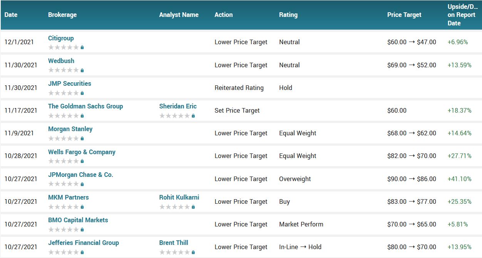Click the Brokerage column header
The image size is (482, 258).
pos(62,15)
